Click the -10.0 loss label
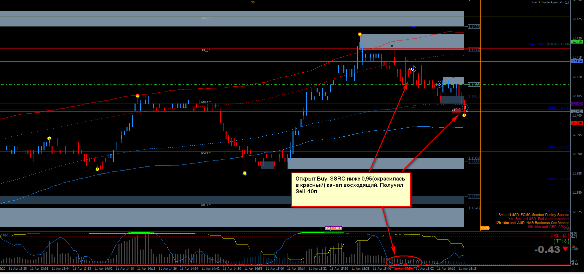The height and width of the screenshot is (274, 584). [456, 110]
